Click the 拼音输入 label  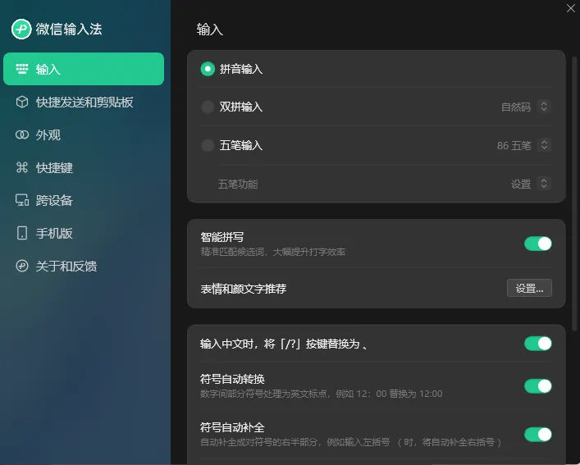click(241, 69)
